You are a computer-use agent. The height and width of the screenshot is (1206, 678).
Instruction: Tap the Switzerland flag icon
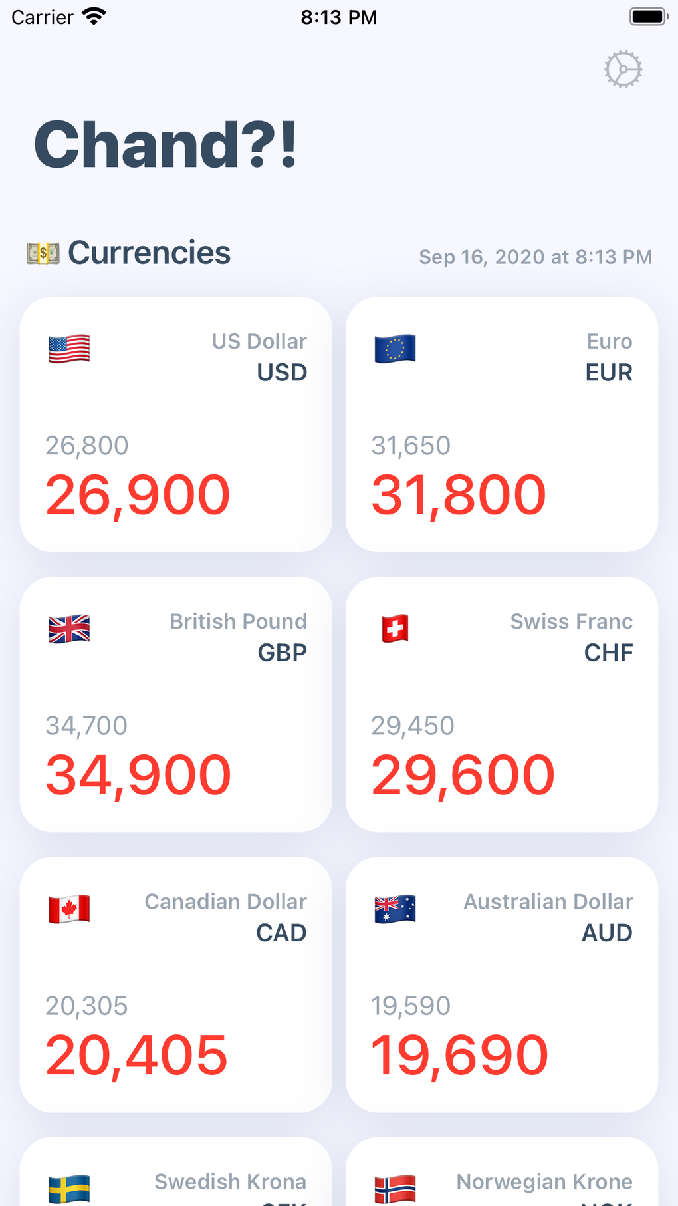[x=395, y=629]
